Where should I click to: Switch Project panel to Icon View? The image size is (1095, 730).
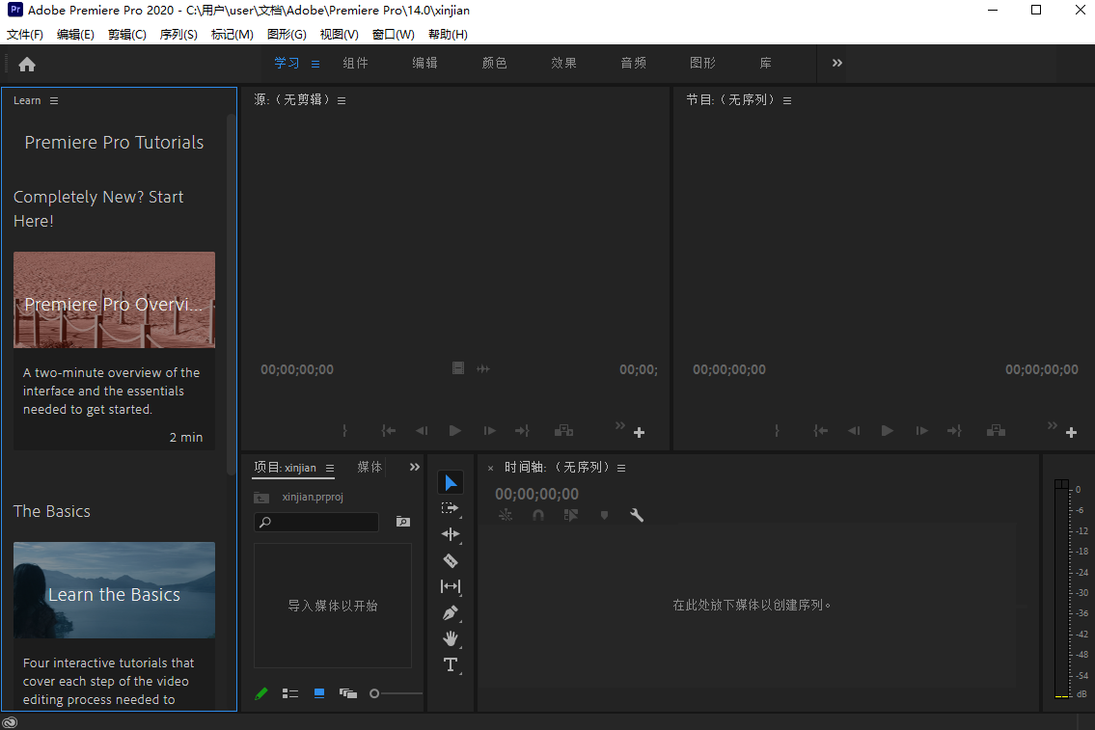tap(319, 693)
